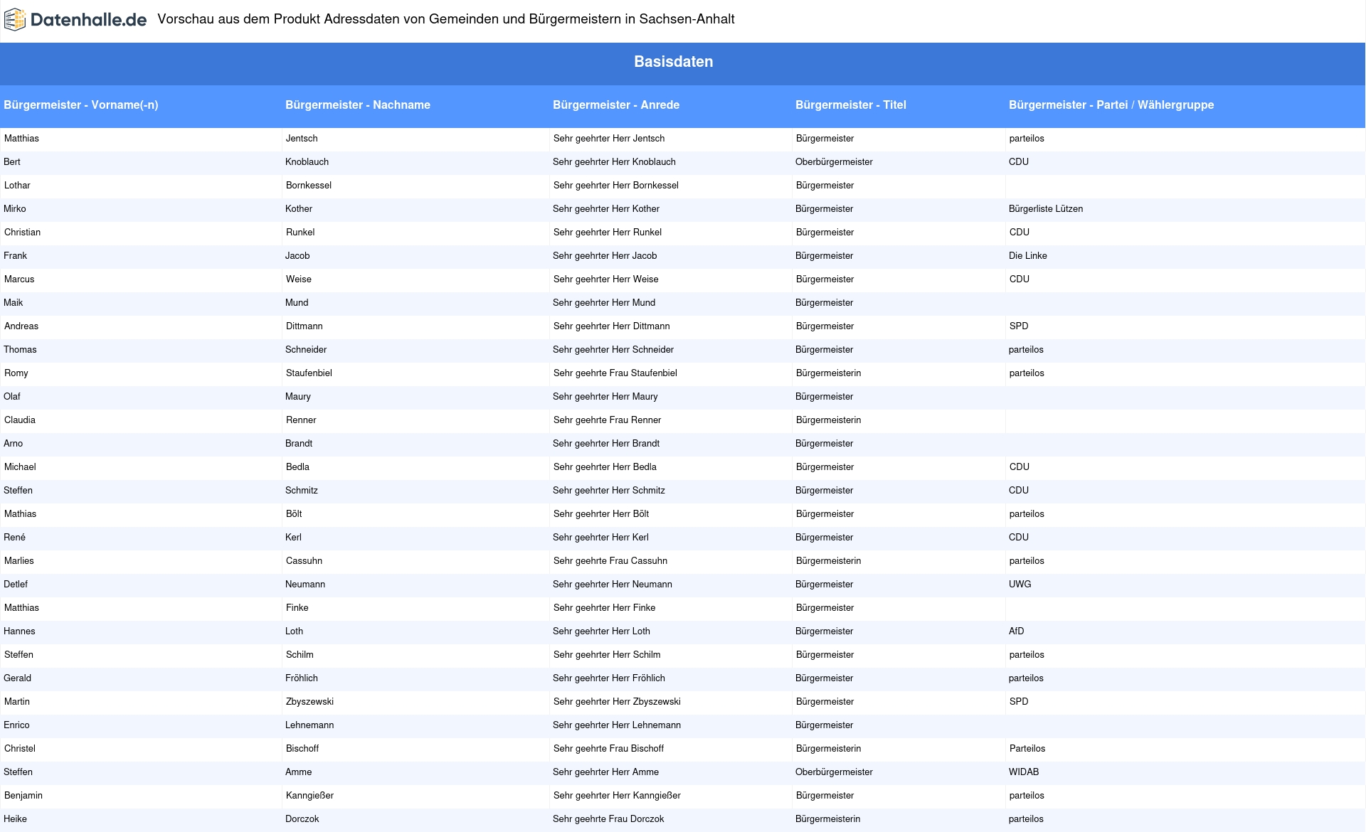This screenshot has width=1366, height=832.
Task: Select salutation Sehr geehrte Frau Staufenbiel
Action: (x=615, y=373)
